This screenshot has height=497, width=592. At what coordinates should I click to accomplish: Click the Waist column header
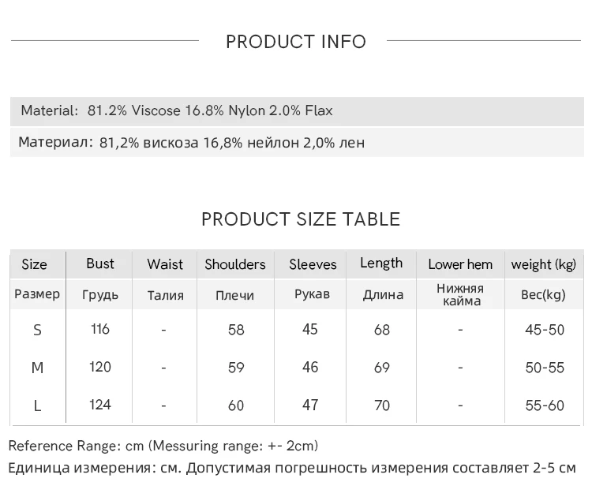click(164, 264)
